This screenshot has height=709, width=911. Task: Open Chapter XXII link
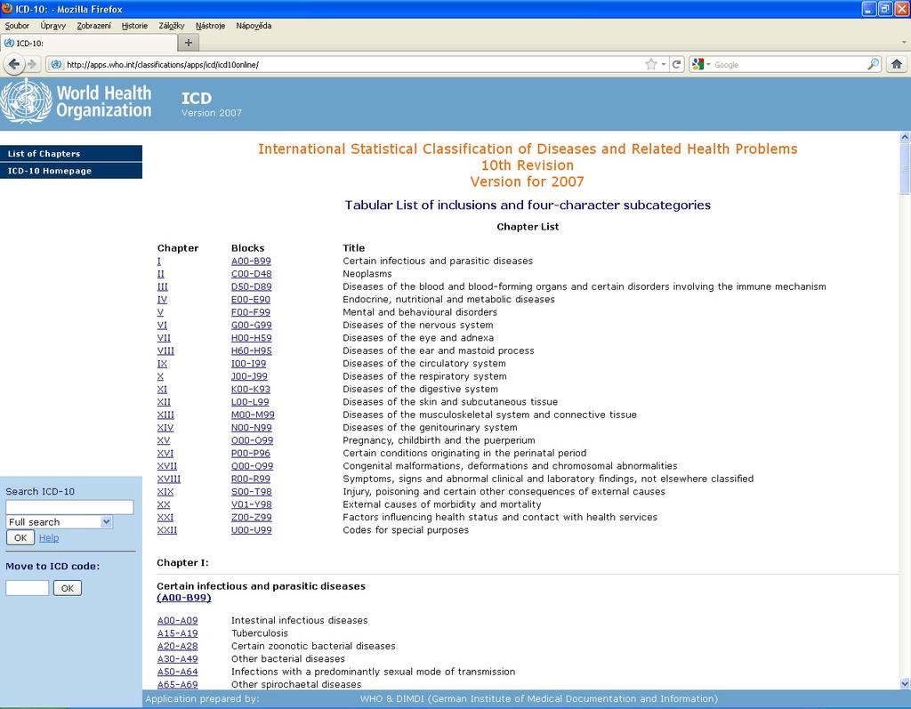(x=167, y=530)
